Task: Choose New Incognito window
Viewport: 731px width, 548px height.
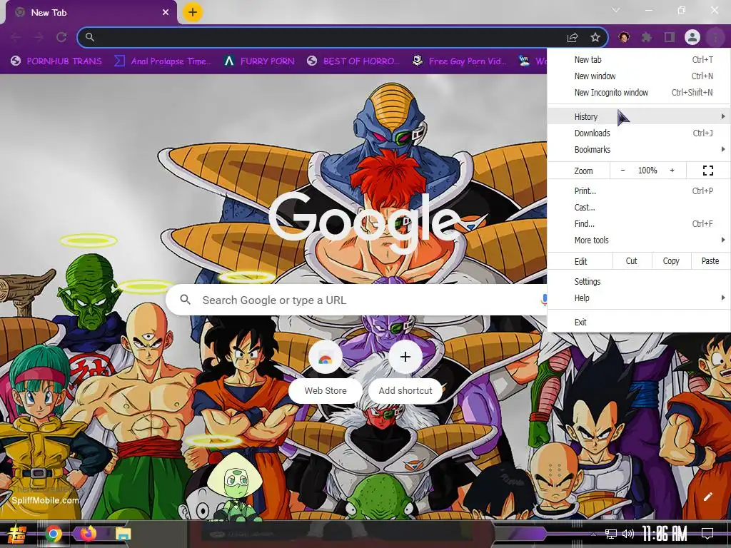Action: pyautogui.click(x=639, y=92)
